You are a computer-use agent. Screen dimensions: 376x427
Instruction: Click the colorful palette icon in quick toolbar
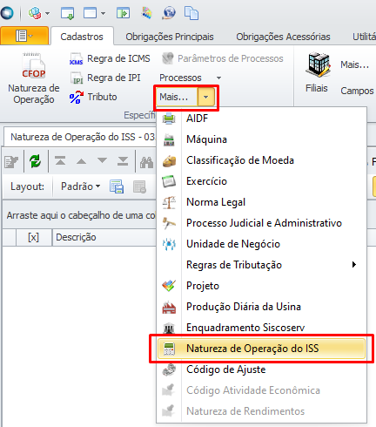point(146,13)
